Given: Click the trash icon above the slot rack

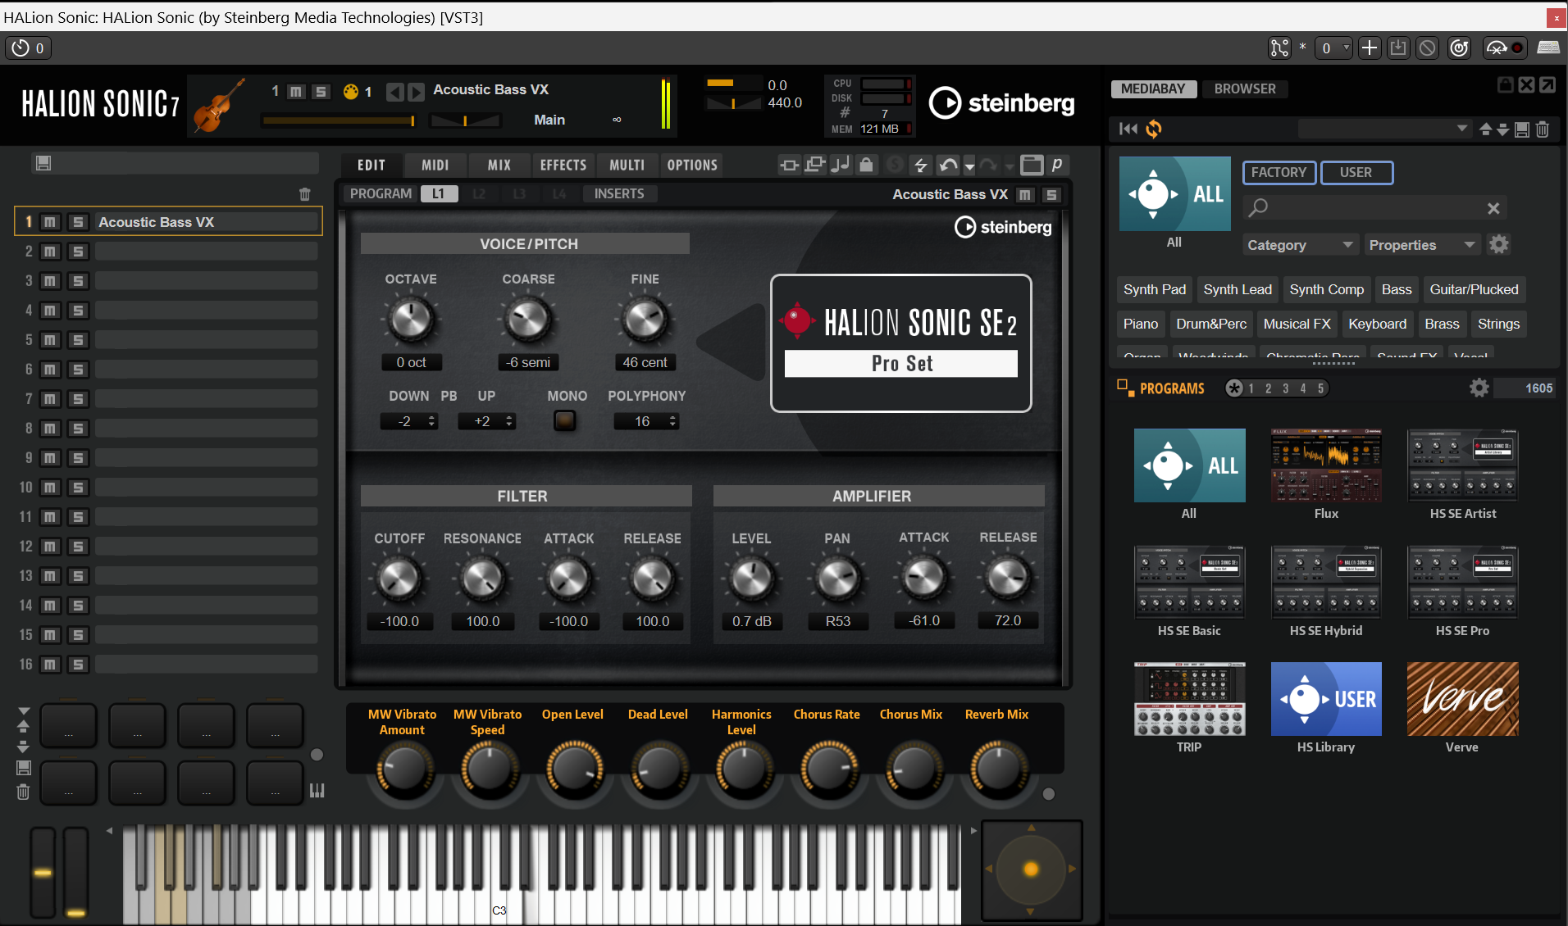Looking at the screenshot, I should [x=305, y=194].
